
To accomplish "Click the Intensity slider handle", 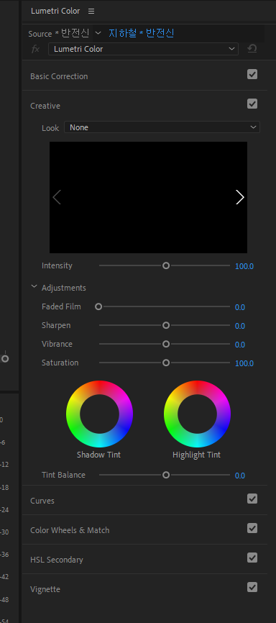I will (166, 265).
